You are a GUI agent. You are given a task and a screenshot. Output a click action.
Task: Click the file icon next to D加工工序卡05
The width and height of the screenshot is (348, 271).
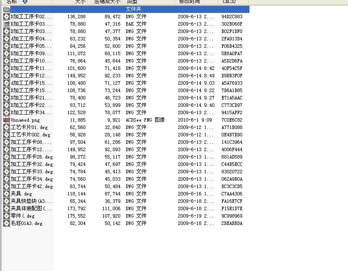click(x=7, y=46)
